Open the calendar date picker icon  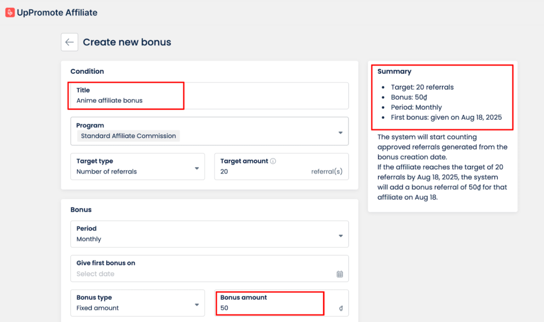point(339,274)
